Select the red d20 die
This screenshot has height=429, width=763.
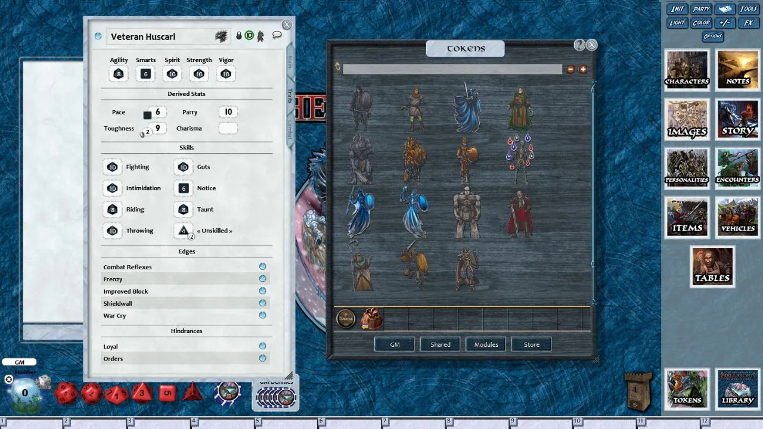point(66,393)
